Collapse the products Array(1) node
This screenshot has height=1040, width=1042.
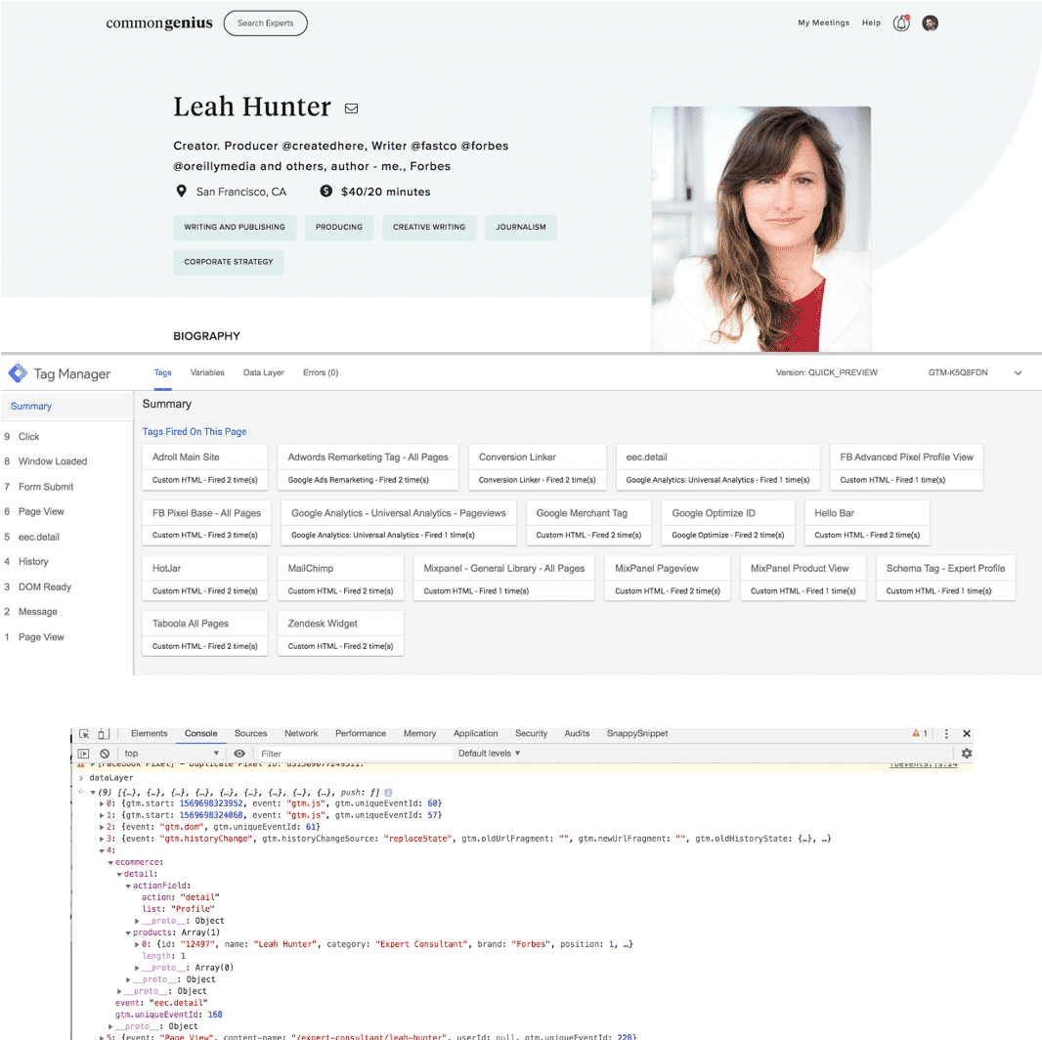click(x=128, y=933)
